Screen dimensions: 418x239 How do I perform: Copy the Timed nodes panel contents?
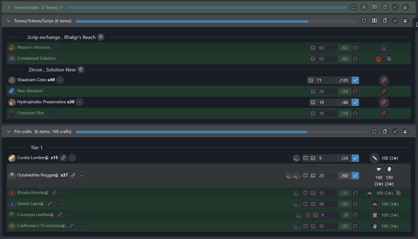(x=385, y=7)
